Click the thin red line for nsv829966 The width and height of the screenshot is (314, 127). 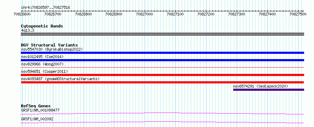click(x=162, y=68)
